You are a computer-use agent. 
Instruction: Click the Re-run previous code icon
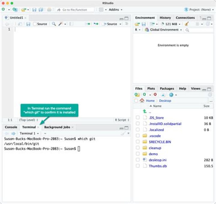(x=96, y=24)
